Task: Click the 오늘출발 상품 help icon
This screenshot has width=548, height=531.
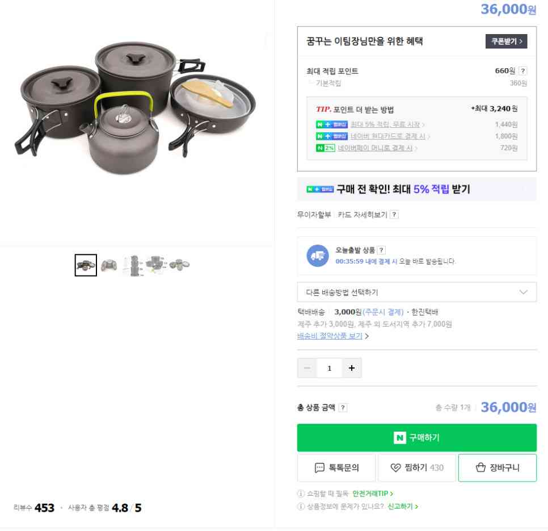Action: pos(381,250)
